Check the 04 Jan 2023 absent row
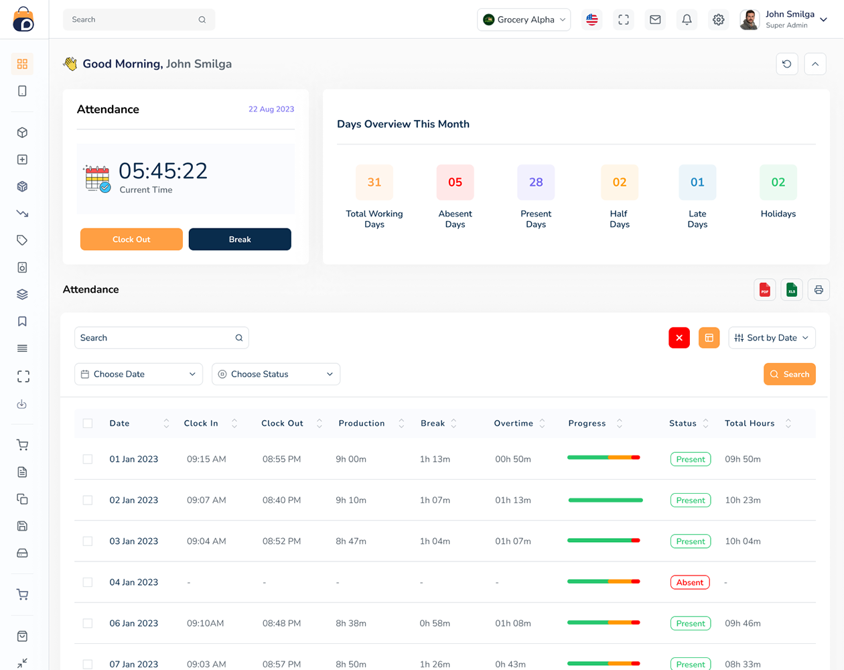Screen dimensions: 844x670 point(87,582)
